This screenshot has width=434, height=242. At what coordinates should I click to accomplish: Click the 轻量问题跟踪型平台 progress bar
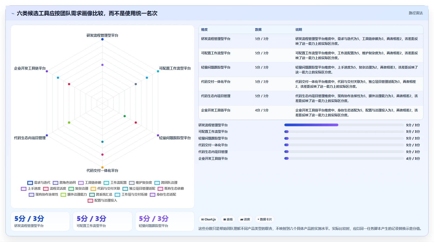pyautogui.click(x=344, y=138)
